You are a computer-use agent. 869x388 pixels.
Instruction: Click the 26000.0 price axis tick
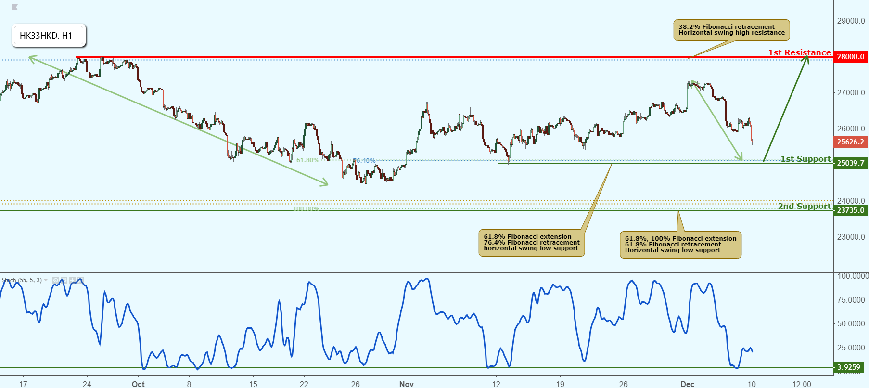click(x=851, y=129)
